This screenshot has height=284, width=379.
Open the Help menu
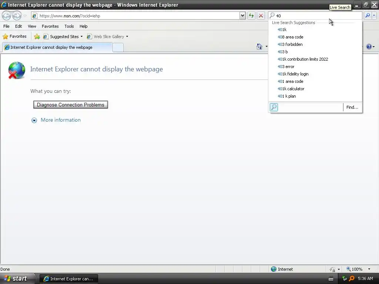(x=83, y=26)
